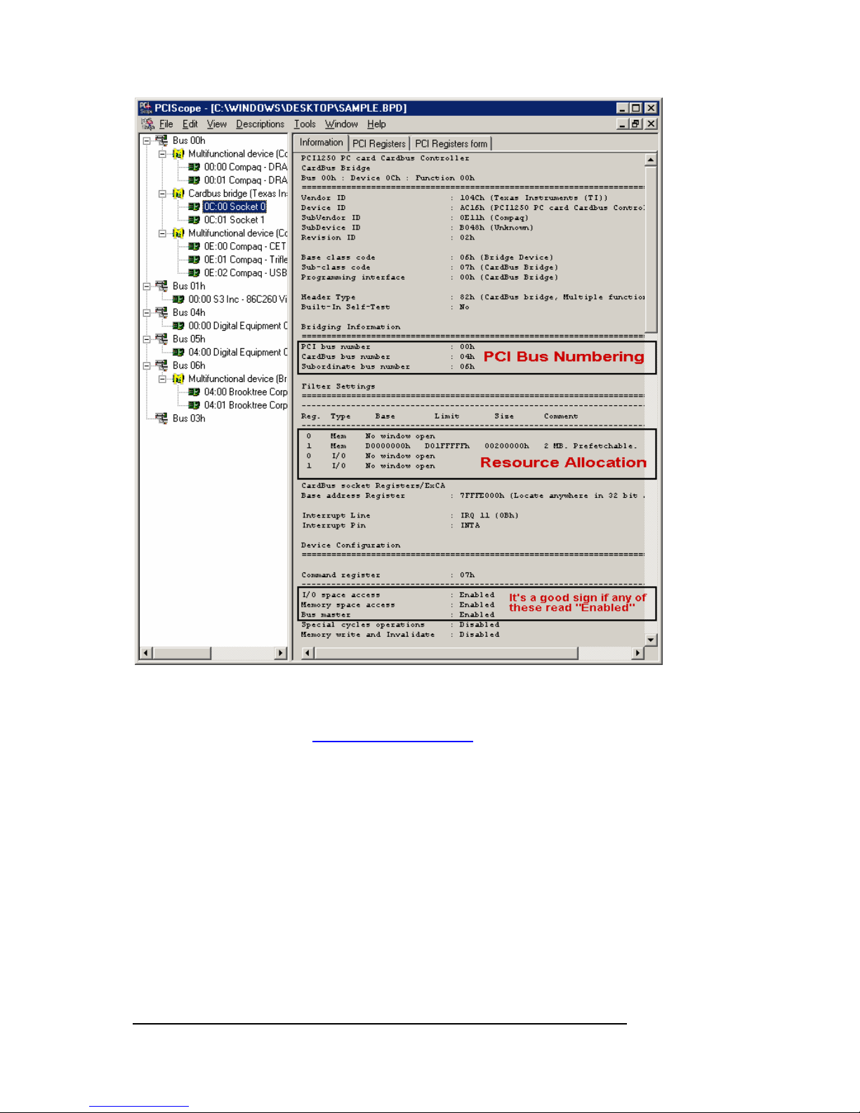The width and height of the screenshot is (860, 1113).
Task: Click the "Command register" line
Action: [388, 575]
